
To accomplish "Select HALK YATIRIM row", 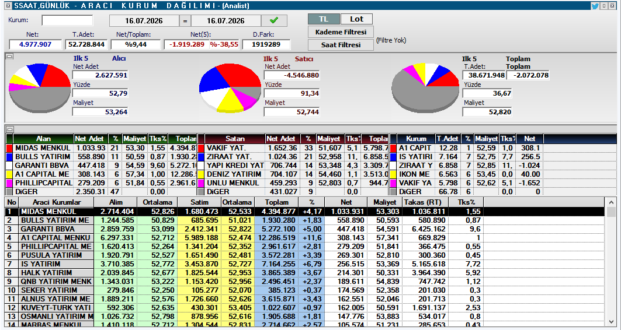I will pyautogui.click(x=306, y=273).
